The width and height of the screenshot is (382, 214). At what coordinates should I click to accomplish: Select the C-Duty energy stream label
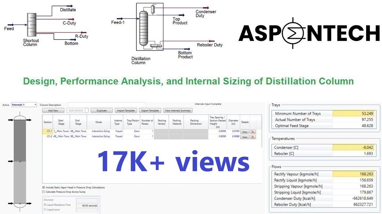69,23
